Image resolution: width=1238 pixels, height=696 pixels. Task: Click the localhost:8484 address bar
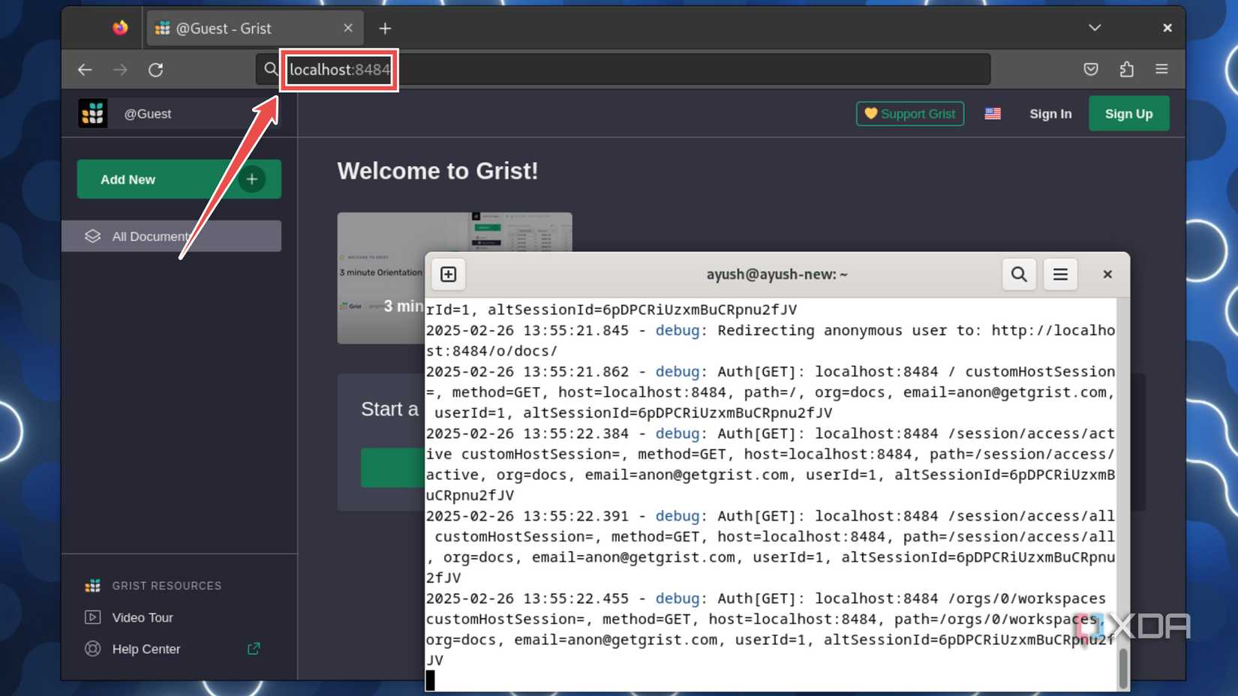pyautogui.click(x=623, y=70)
